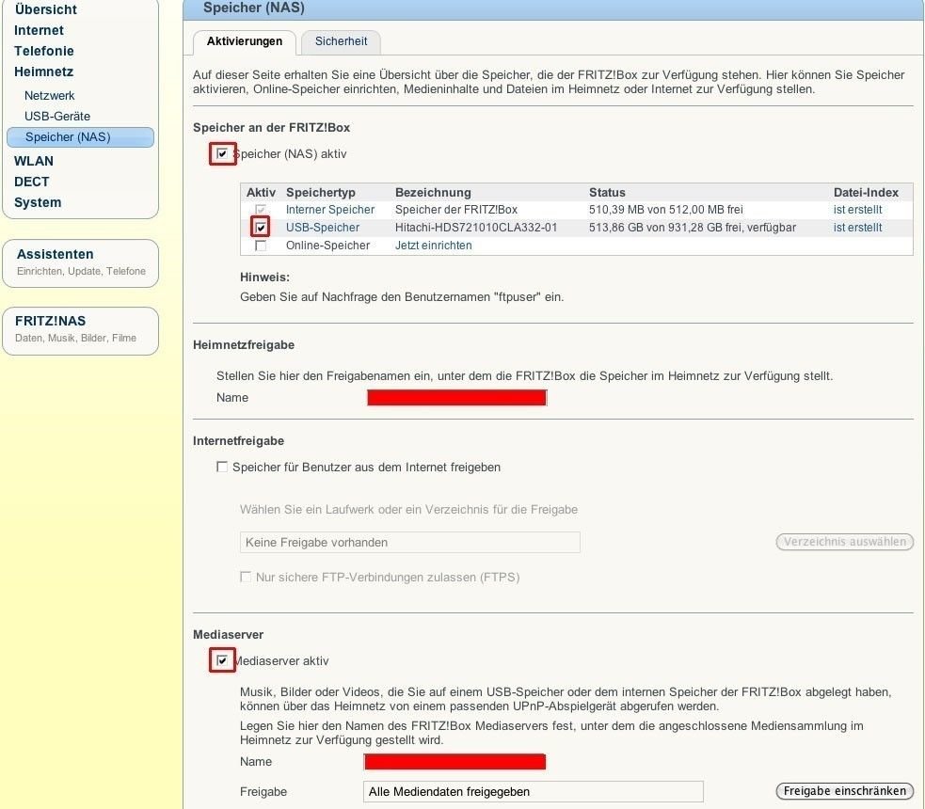Viewport: 925px width, 809px height.
Task: Toggle the Interner Speicher active checkbox
Action: point(260,210)
